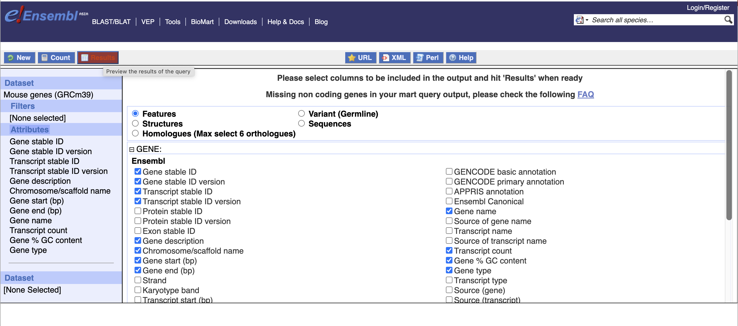Image resolution: width=738 pixels, height=326 pixels.
Task: Click Login/Register link
Action: click(x=708, y=8)
